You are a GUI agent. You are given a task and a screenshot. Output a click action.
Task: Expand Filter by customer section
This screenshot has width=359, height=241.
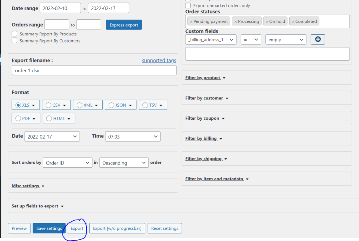coord(207,98)
